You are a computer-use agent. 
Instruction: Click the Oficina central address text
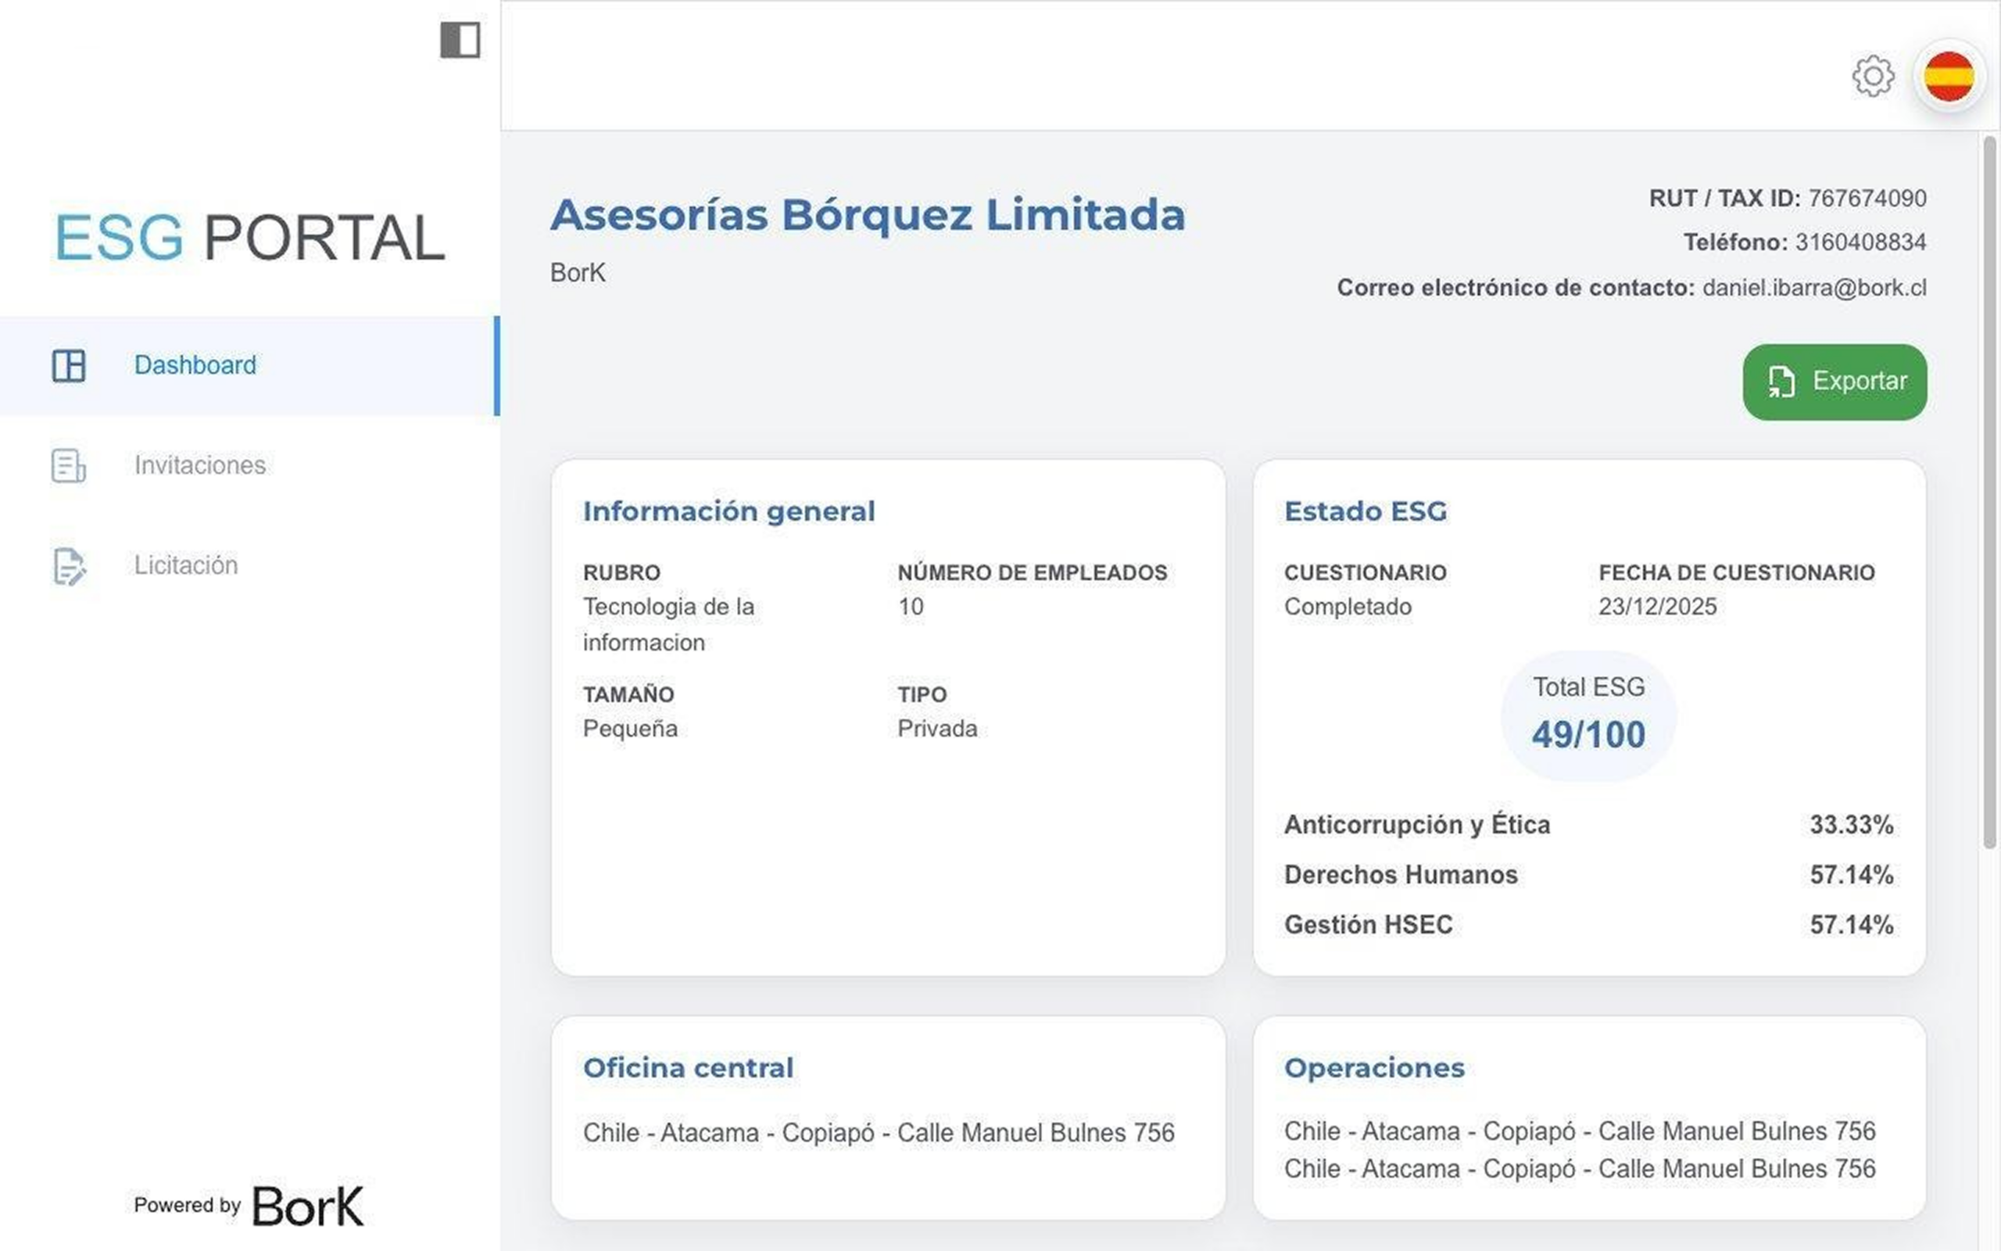(x=878, y=1133)
